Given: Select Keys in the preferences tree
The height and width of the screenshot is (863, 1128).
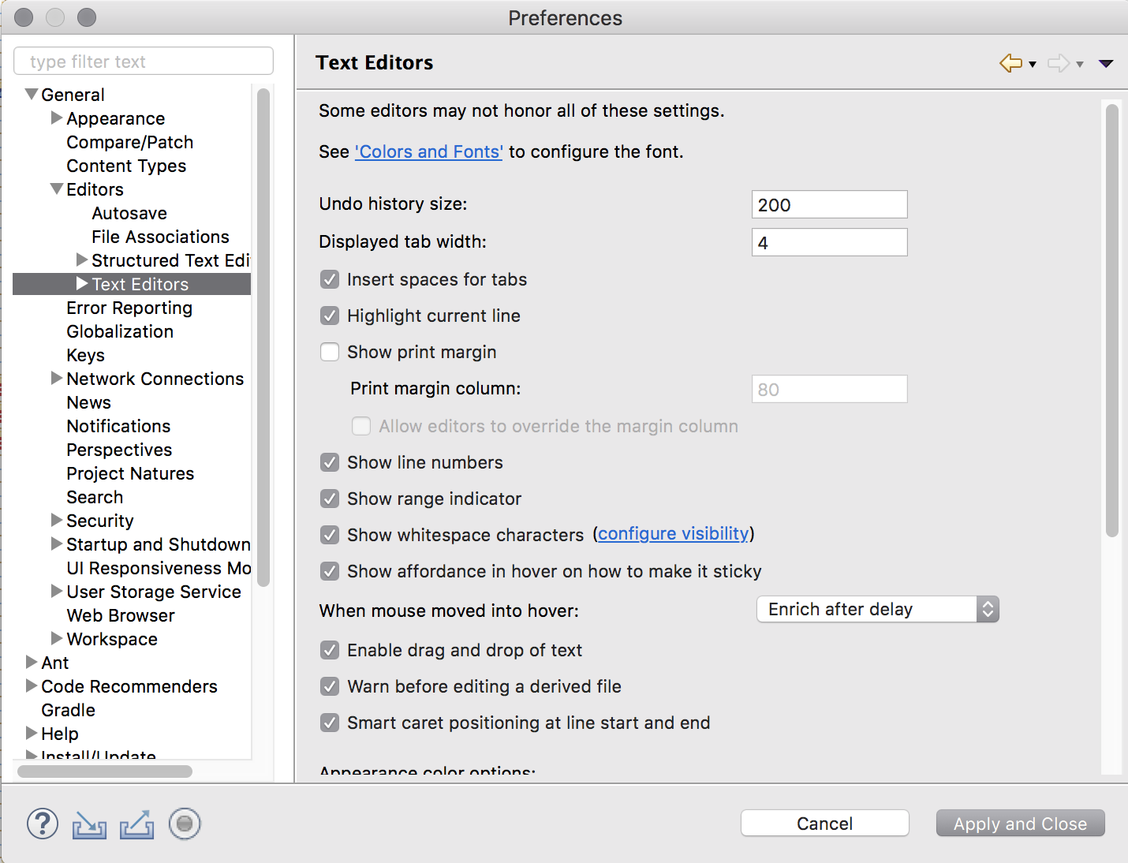Looking at the screenshot, I should click(85, 356).
